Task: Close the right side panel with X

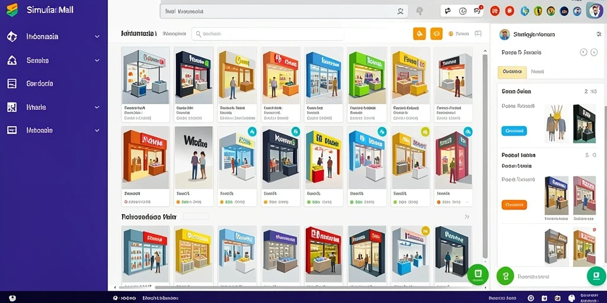Action: (x=599, y=34)
